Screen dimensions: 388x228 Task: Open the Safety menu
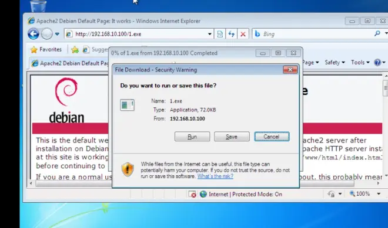(x=335, y=63)
